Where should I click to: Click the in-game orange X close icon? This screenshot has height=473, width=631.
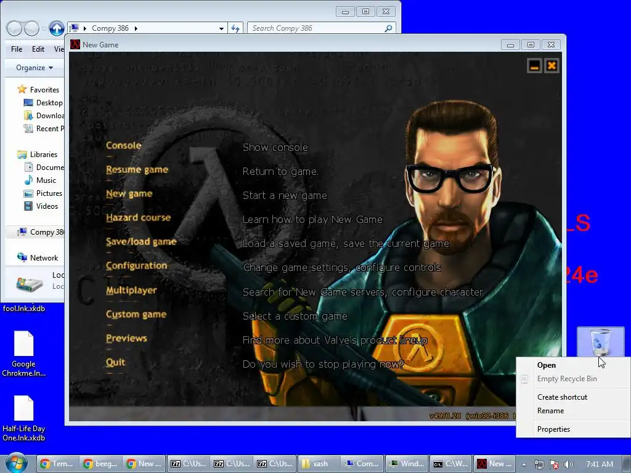point(552,66)
